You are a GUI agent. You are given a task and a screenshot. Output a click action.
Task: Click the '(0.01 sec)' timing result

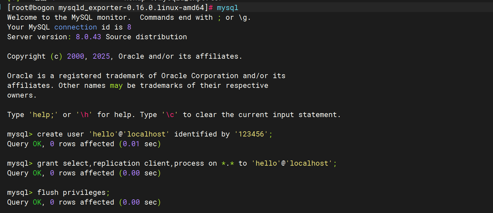(x=140, y=144)
